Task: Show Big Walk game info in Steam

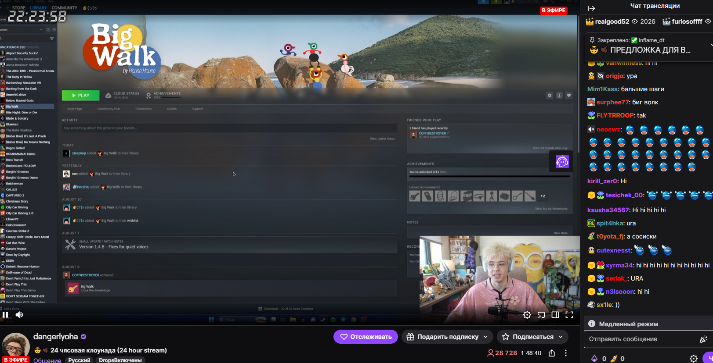Action: click(559, 95)
